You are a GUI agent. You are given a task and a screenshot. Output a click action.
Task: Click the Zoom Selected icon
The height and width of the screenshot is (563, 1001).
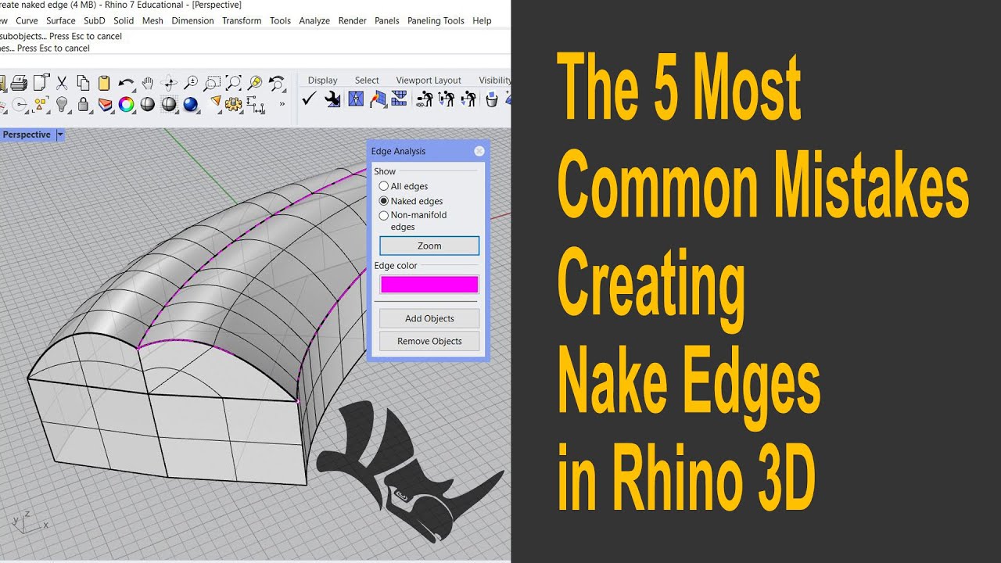[255, 82]
